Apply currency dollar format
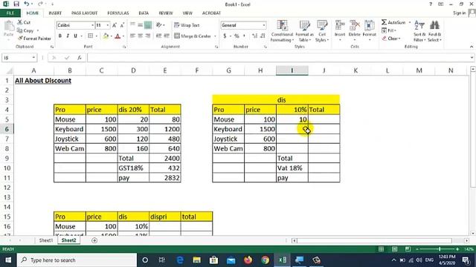The width and height of the screenshot is (476, 267). (225, 36)
